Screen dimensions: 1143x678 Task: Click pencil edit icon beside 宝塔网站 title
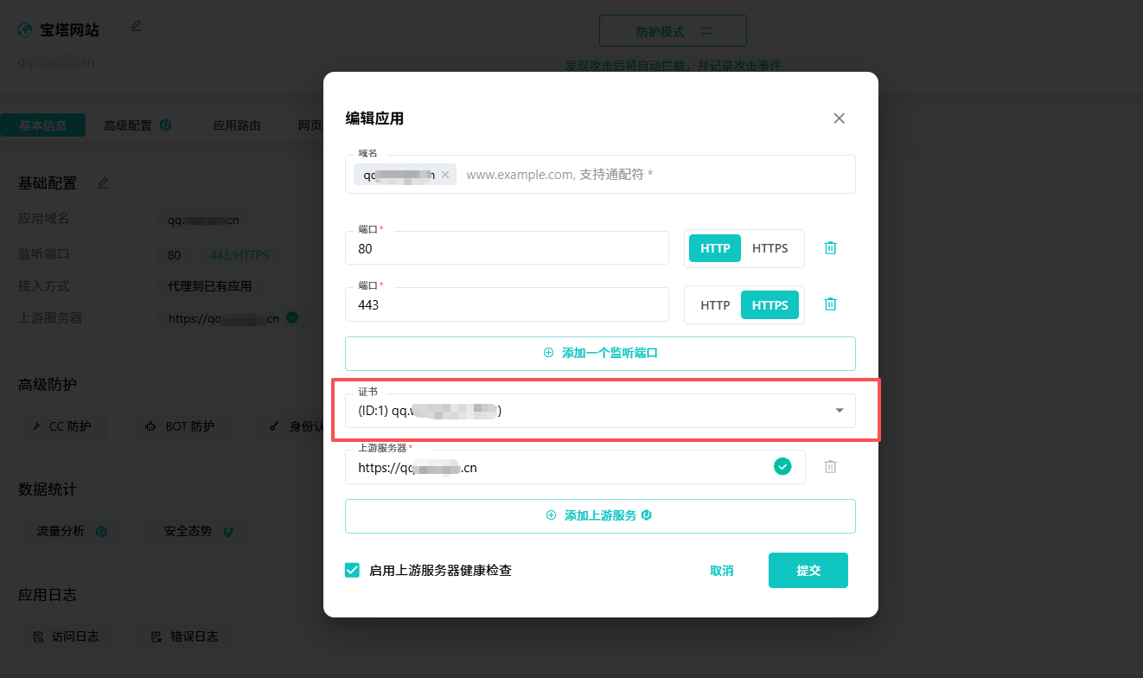point(136,27)
